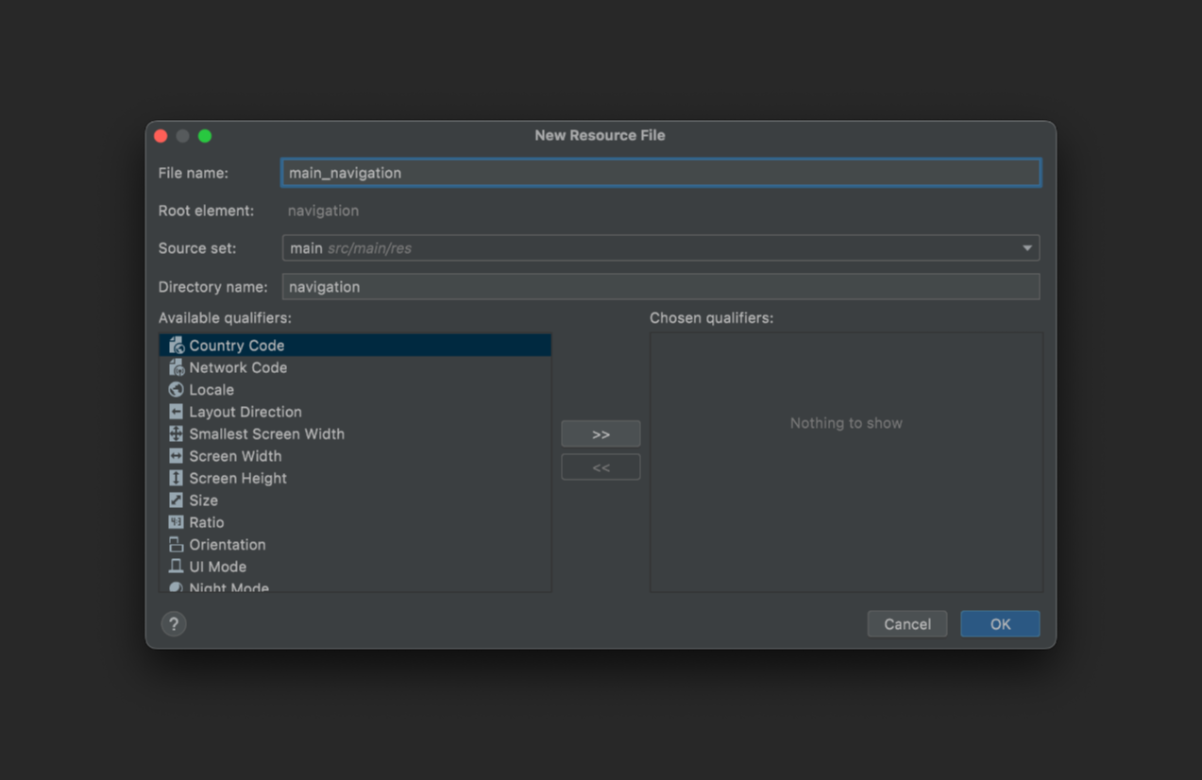Screen dimensions: 1202x780
Task: Select the Ratio row text
Action: pos(207,522)
